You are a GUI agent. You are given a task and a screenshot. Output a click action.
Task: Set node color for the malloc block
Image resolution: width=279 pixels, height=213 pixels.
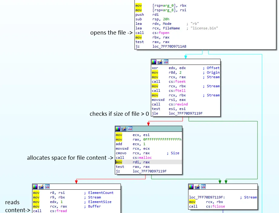point(118,128)
